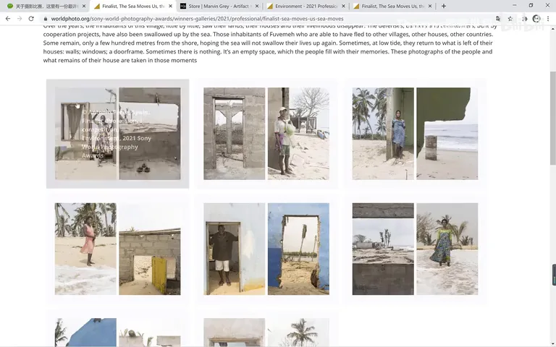Viewport: 556px width, 347px height.
Task: Open the photo pair with woman in pink dress
Action: pos(118,249)
